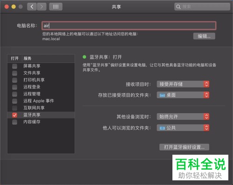Viewport: 233px width, 185px height.
Task: Click 打开蓝牙偏好设置... button
Action: [x=184, y=147]
